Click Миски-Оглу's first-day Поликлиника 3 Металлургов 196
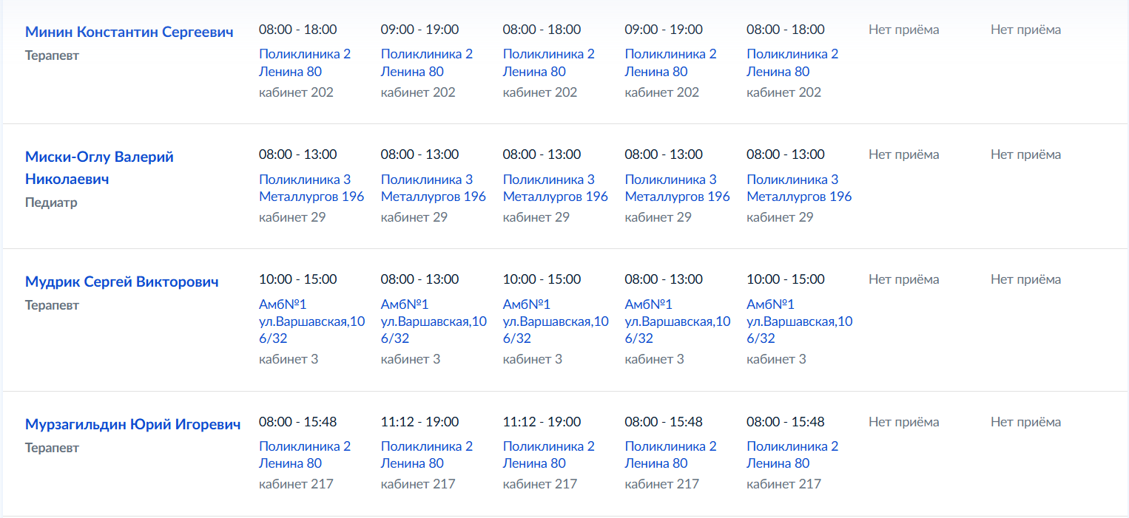Viewport: 1129px width, 518px height. (x=311, y=188)
